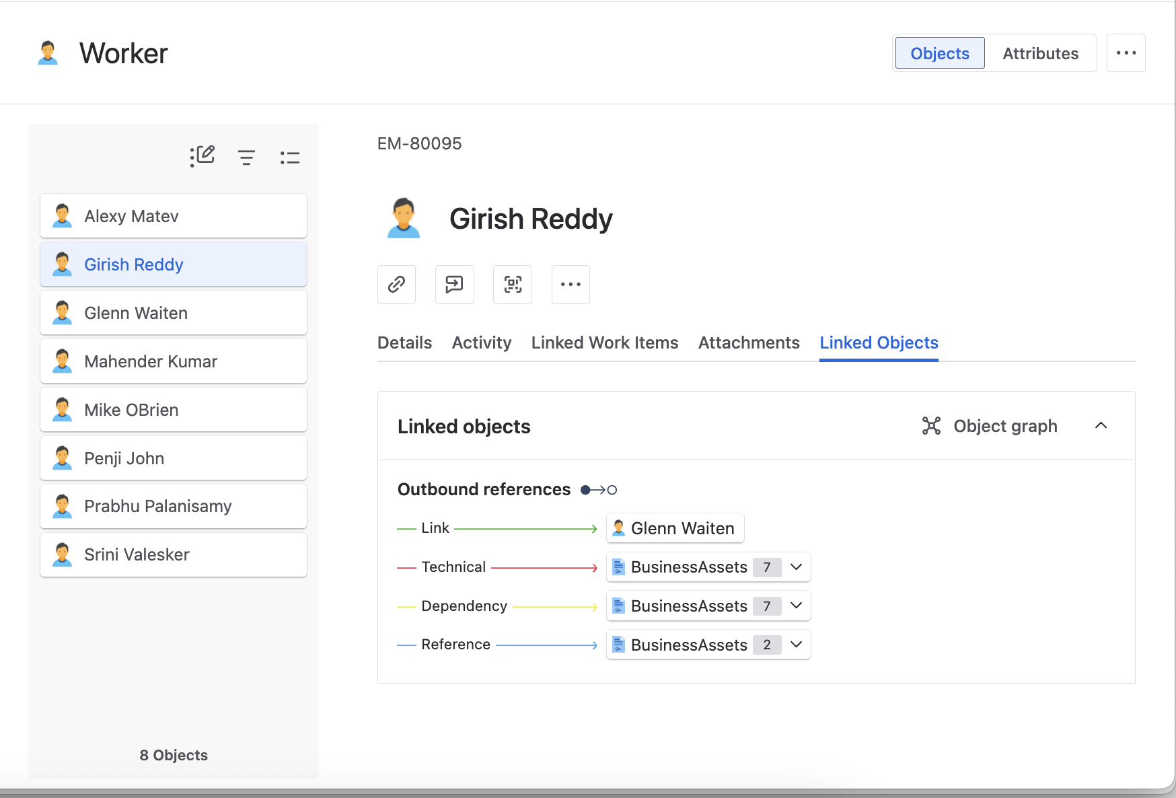Switch to Objects view toggle
Screen dimensions: 1176x798
point(940,53)
